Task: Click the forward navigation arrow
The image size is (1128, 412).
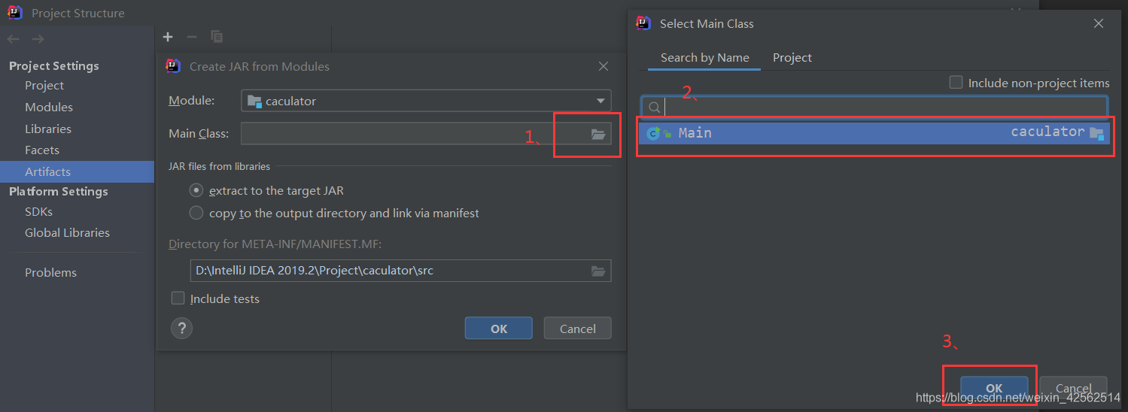Action: [x=38, y=39]
